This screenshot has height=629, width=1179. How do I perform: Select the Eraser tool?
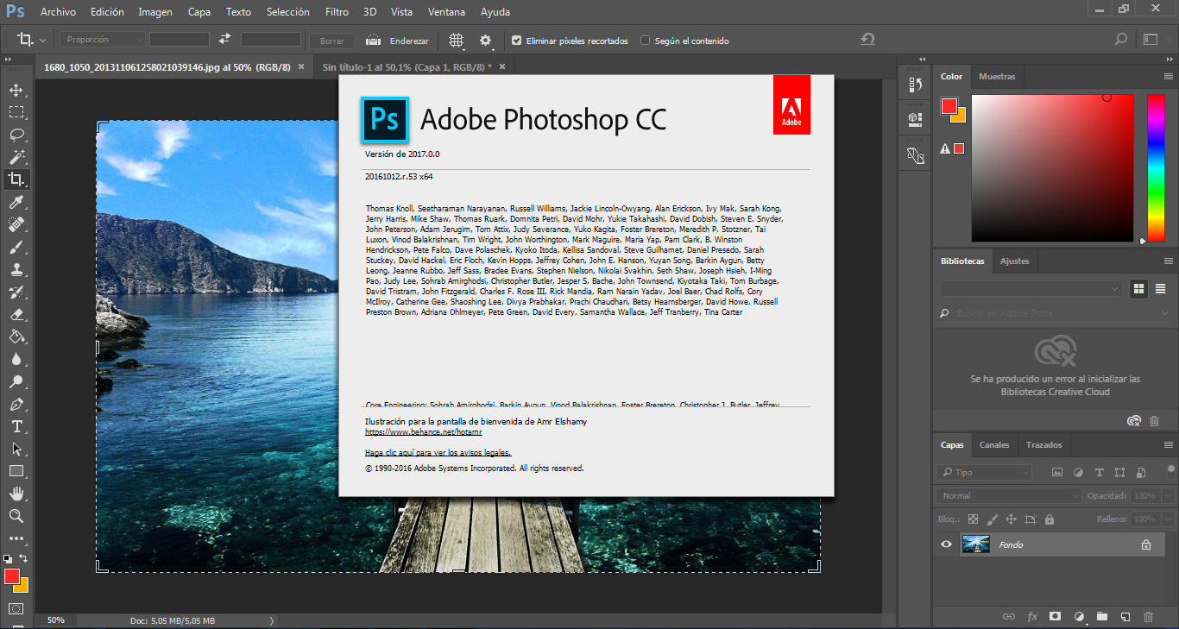[x=16, y=314]
